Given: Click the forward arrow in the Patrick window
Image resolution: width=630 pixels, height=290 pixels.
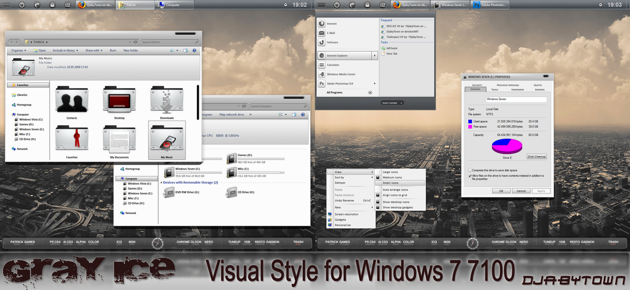Looking at the screenshot, I should tap(18, 42).
